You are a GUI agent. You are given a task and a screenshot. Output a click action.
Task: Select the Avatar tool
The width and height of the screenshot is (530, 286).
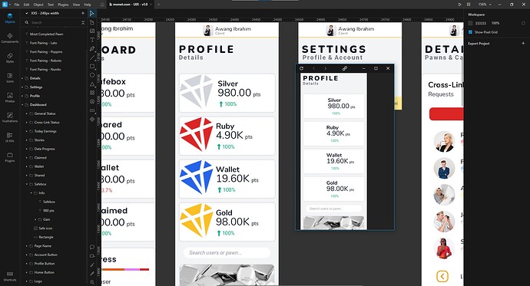pyautogui.click(x=92, y=101)
